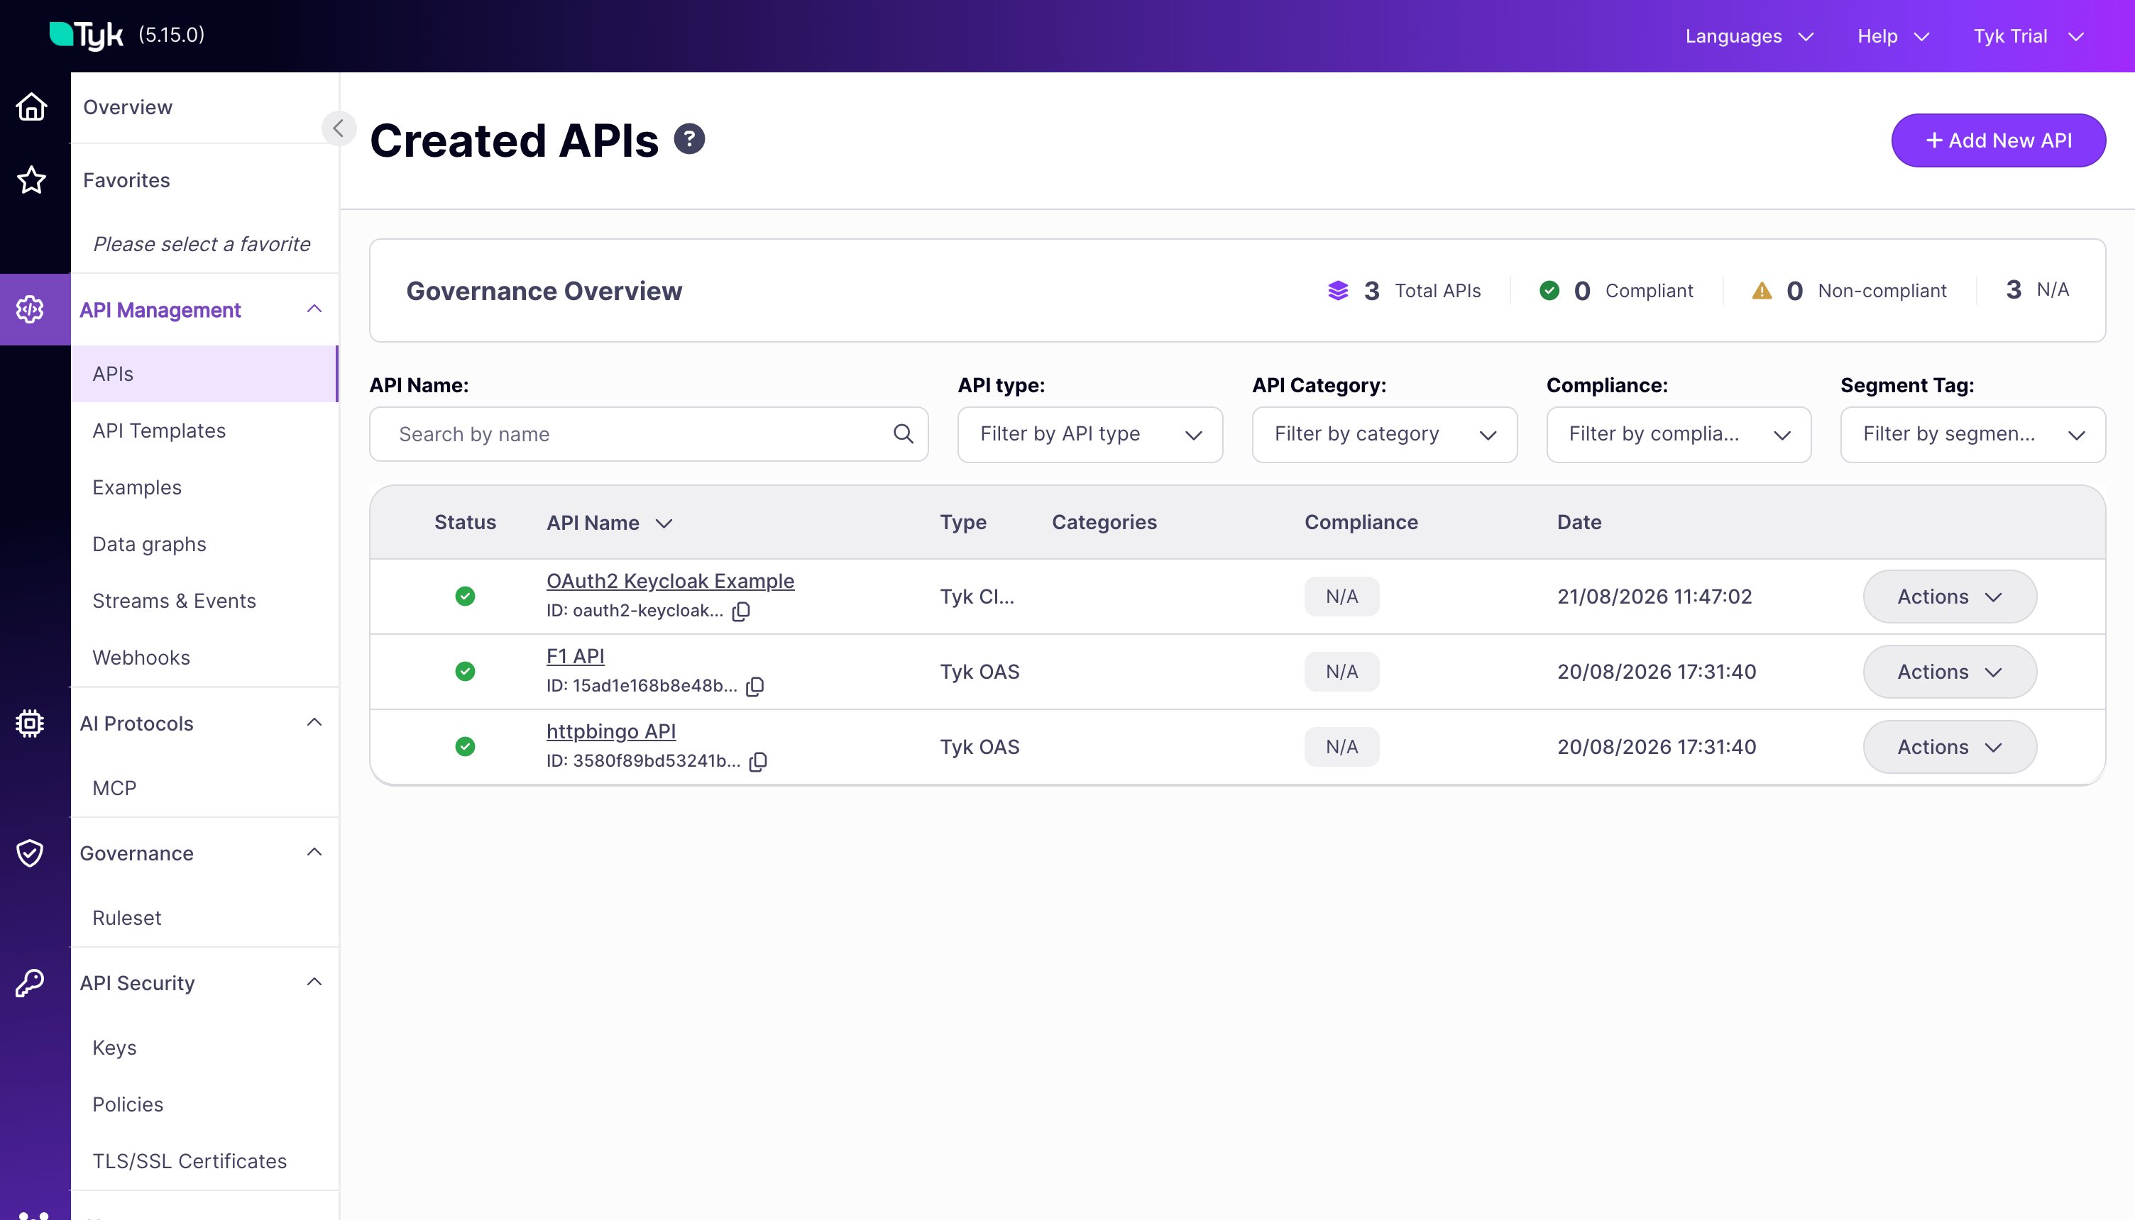Click N/A compliance badge for httpbingo API
The image size is (2135, 1220).
click(x=1341, y=747)
